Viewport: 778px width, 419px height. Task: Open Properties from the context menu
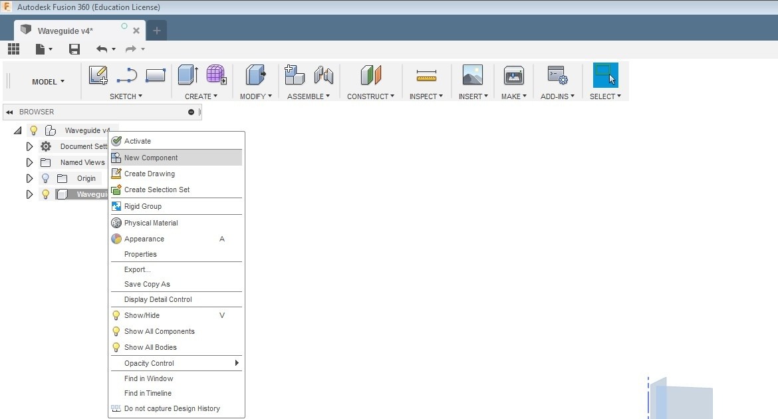point(176,254)
